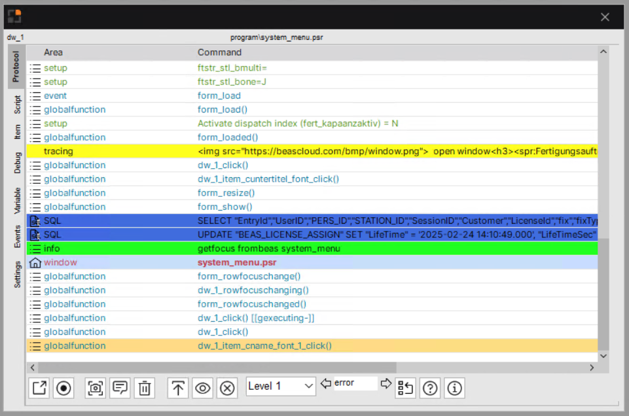The width and height of the screenshot is (629, 416).
Task: Delete log entries with the trash icon
Action: coord(144,388)
